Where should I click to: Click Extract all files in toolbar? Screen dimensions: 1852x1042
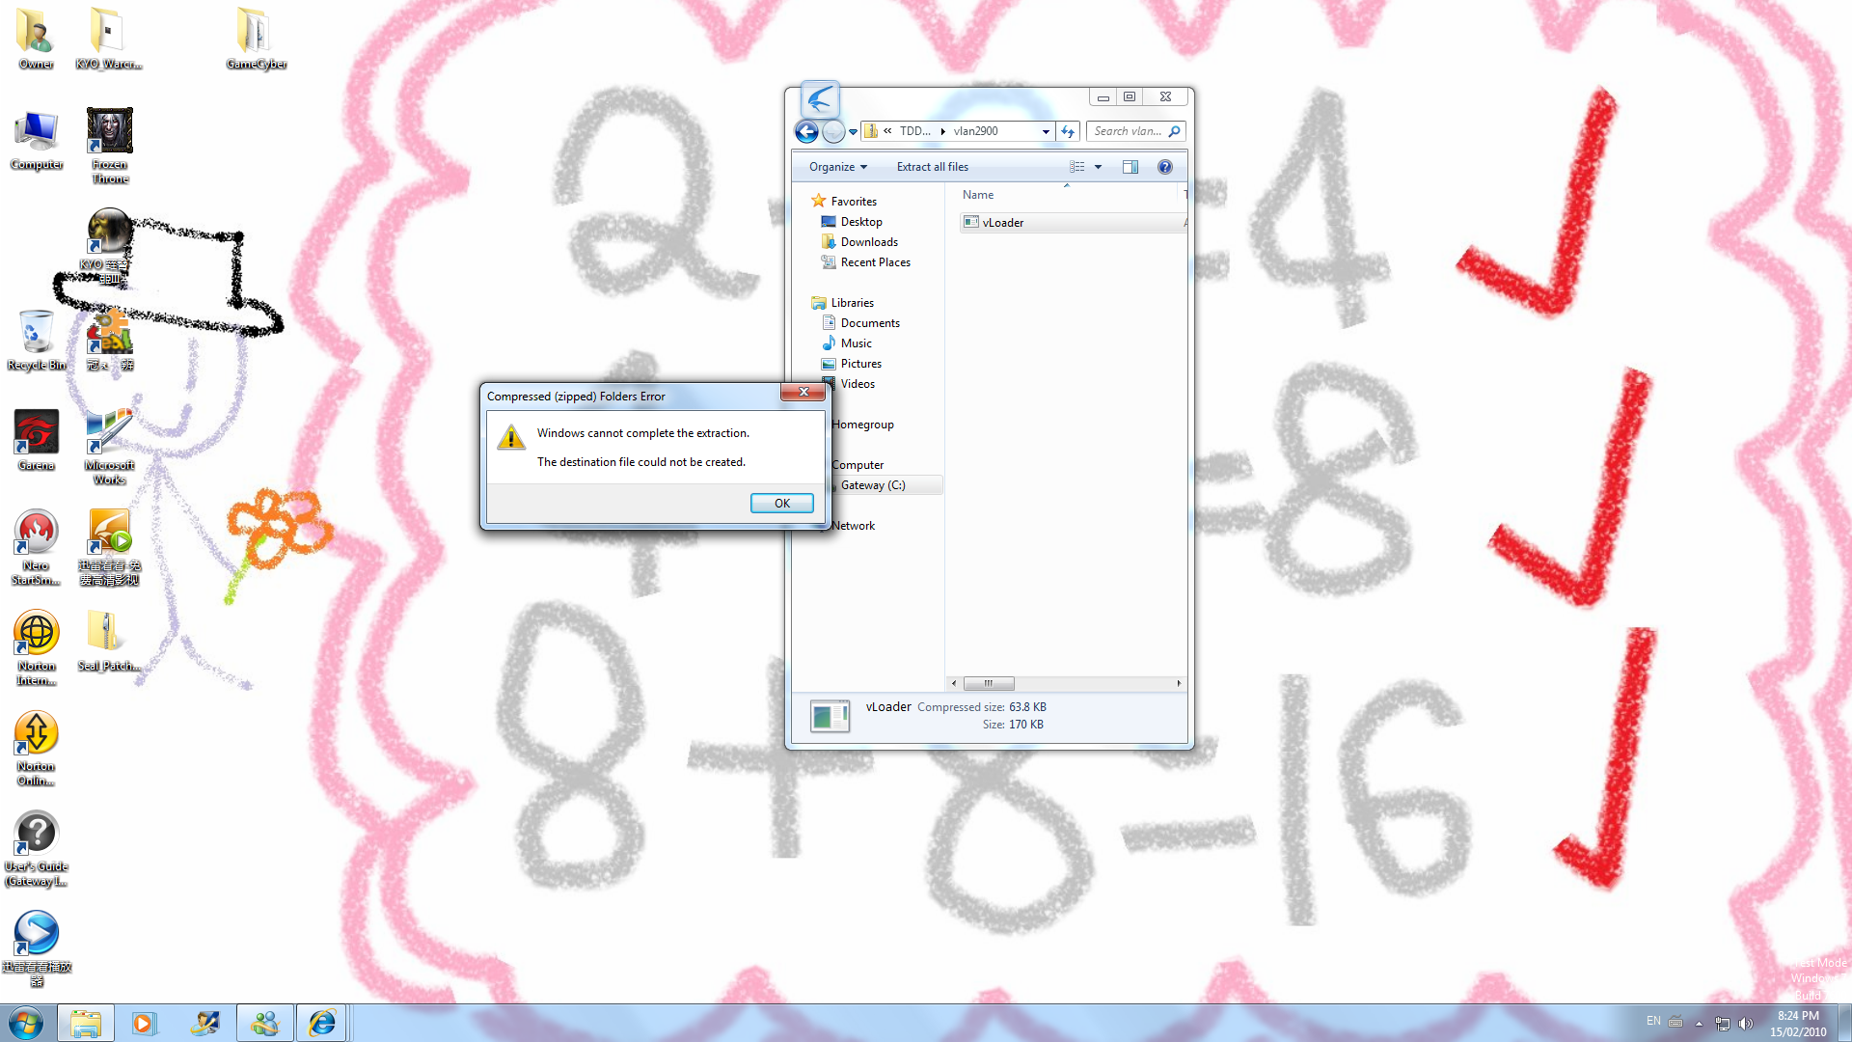(932, 167)
